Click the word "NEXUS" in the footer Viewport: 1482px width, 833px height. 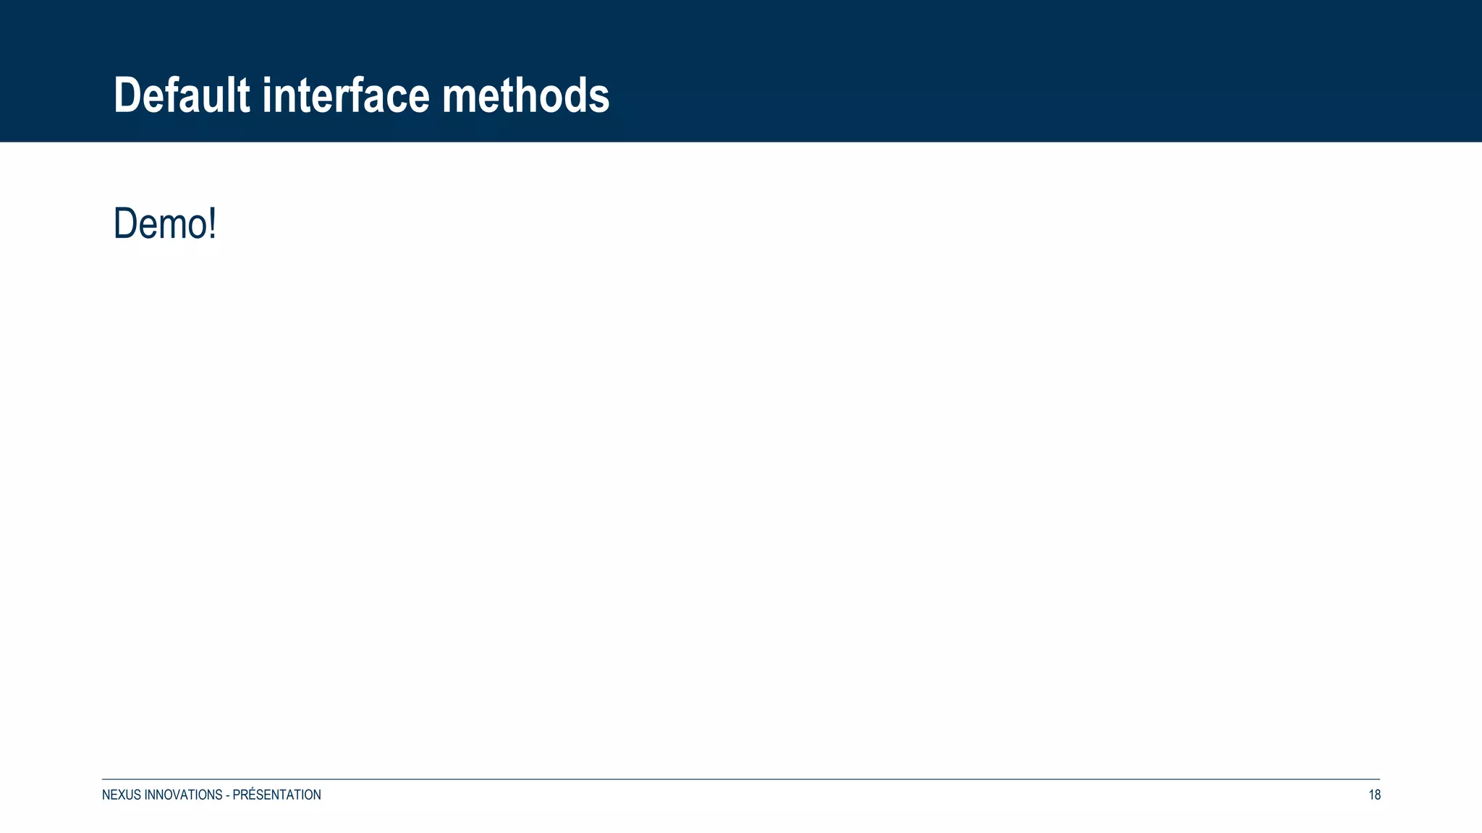coord(122,795)
